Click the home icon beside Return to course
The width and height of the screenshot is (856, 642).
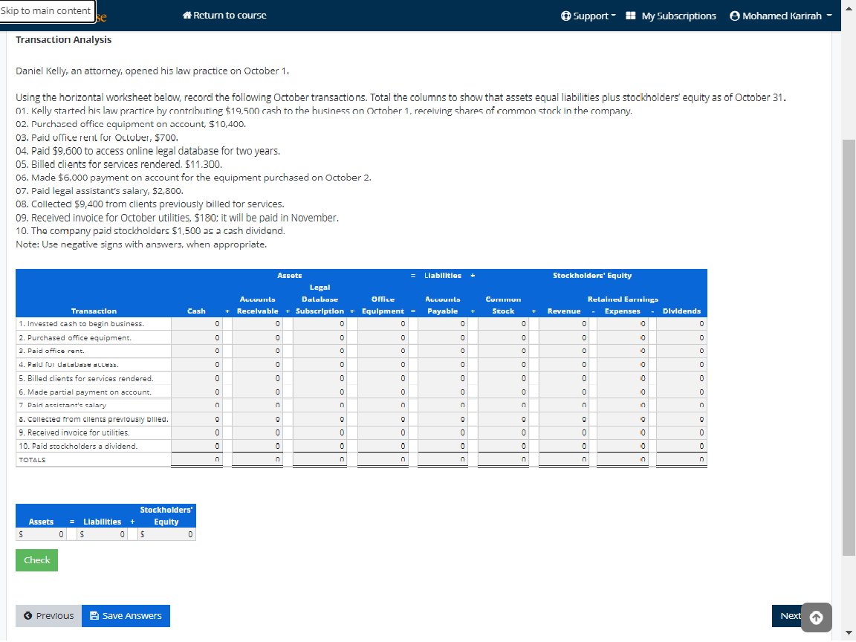click(x=186, y=14)
